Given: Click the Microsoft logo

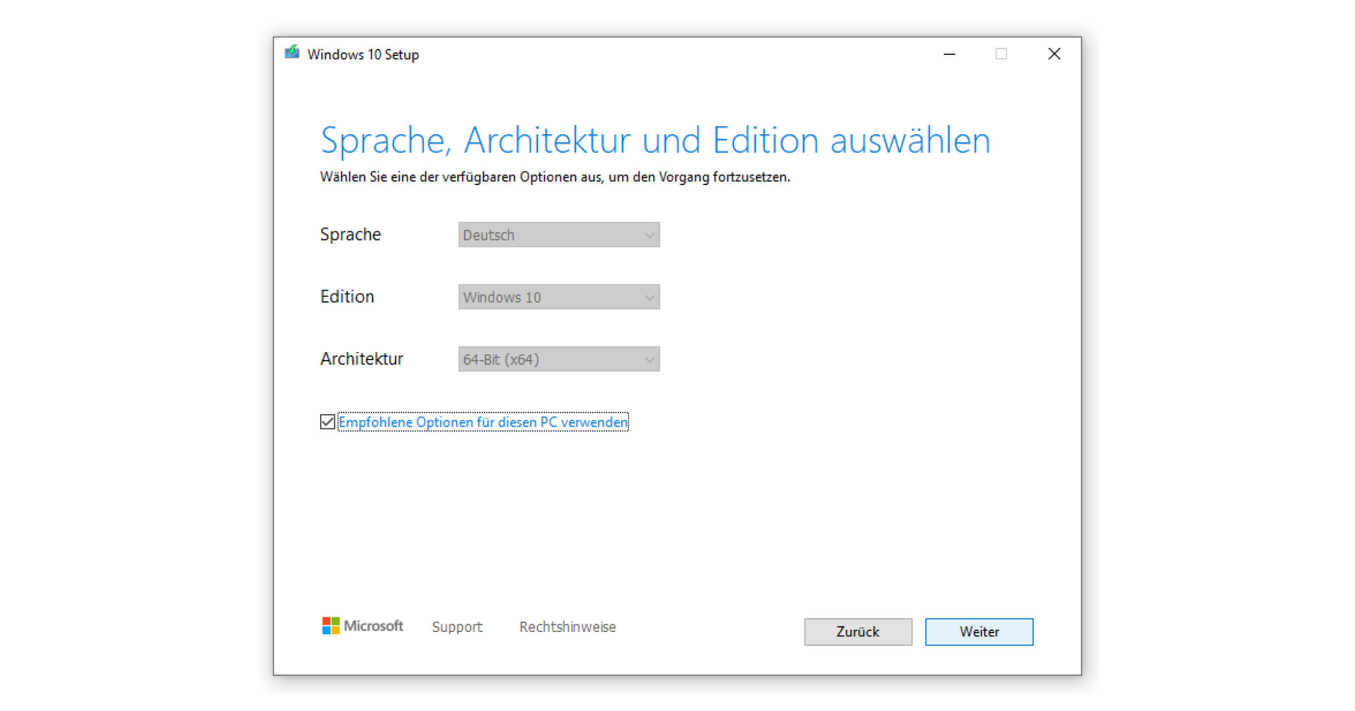Looking at the screenshot, I should (362, 626).
